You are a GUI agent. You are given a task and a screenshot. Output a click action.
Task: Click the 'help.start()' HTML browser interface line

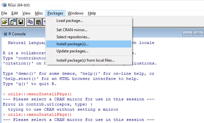[71, 79]
